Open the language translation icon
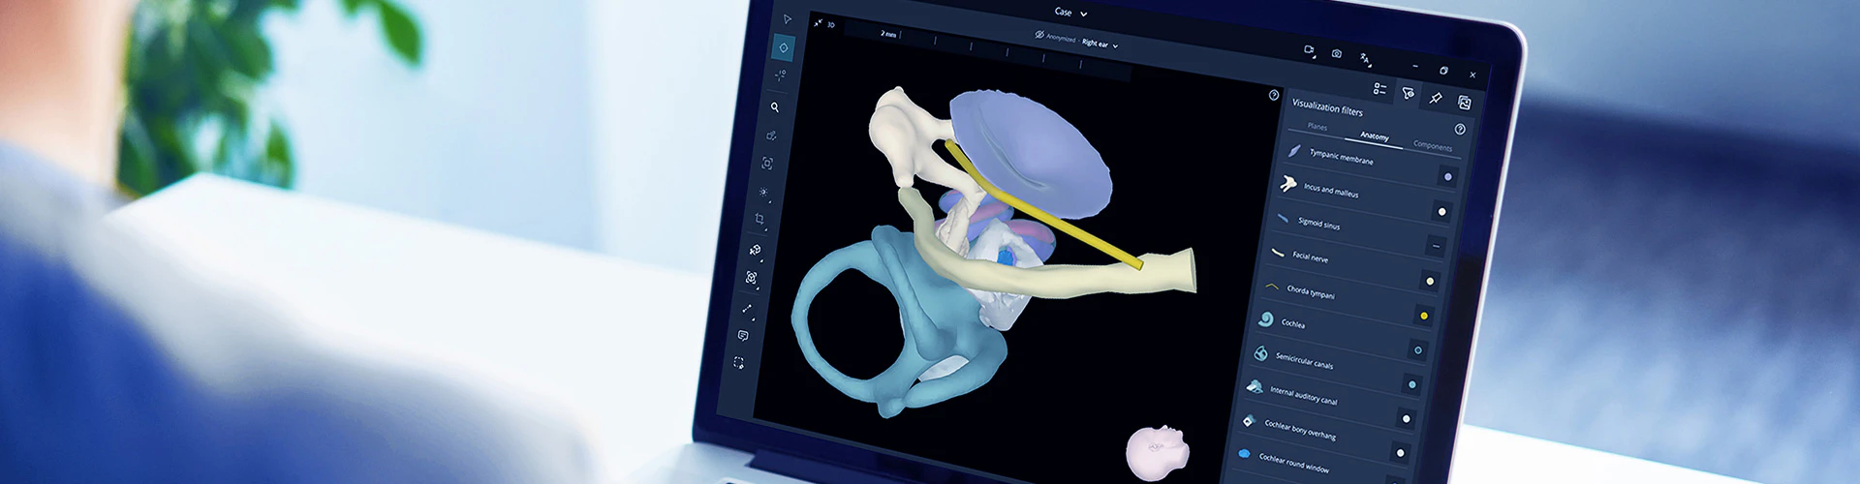 pyautogui.click(x=1365, y=59)
